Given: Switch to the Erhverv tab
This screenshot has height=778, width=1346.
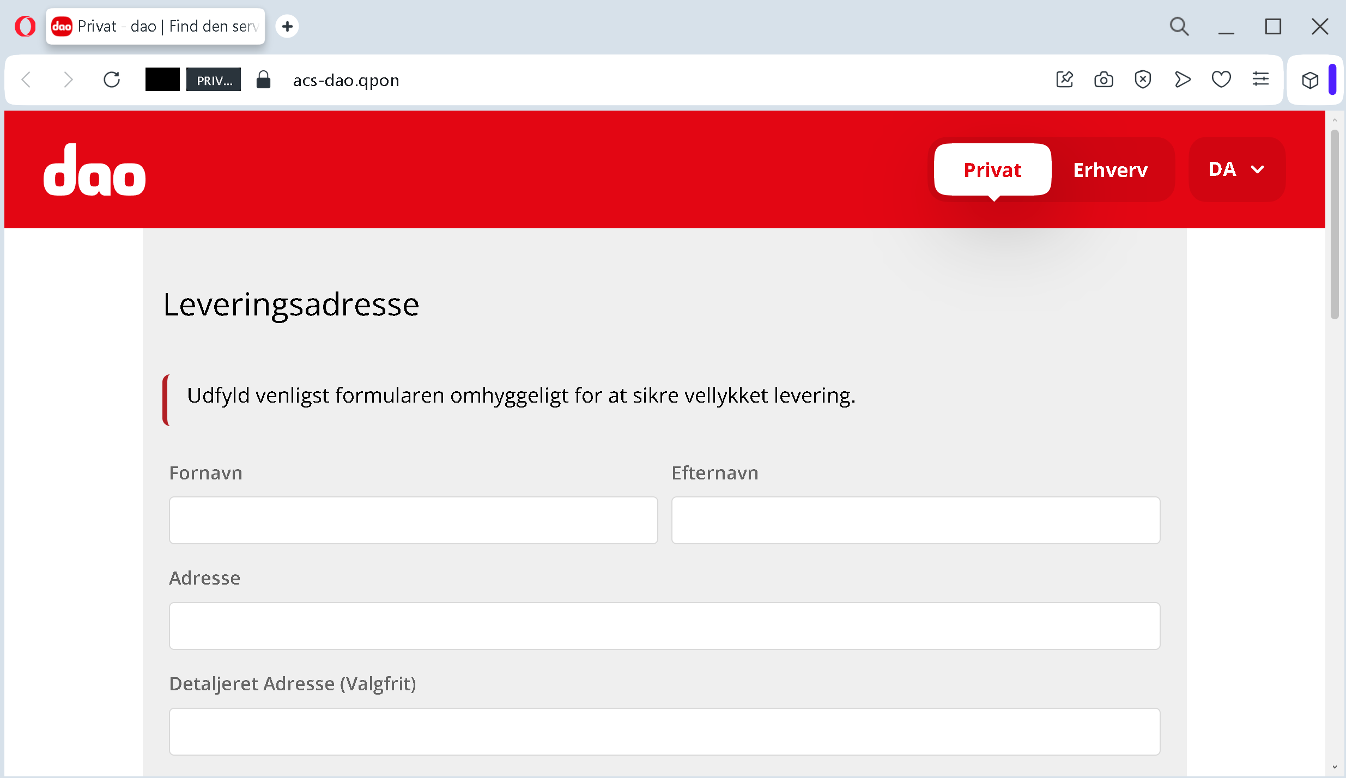Looking at the screenshot, I should tap(1110, 170).
